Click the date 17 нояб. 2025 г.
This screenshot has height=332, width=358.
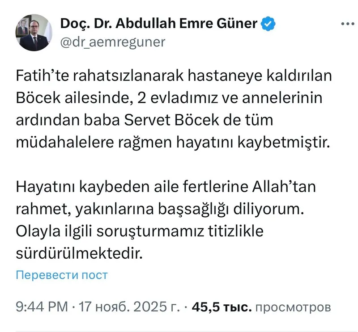point(129,307)
